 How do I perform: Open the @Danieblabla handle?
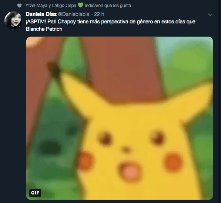[74, 14]
